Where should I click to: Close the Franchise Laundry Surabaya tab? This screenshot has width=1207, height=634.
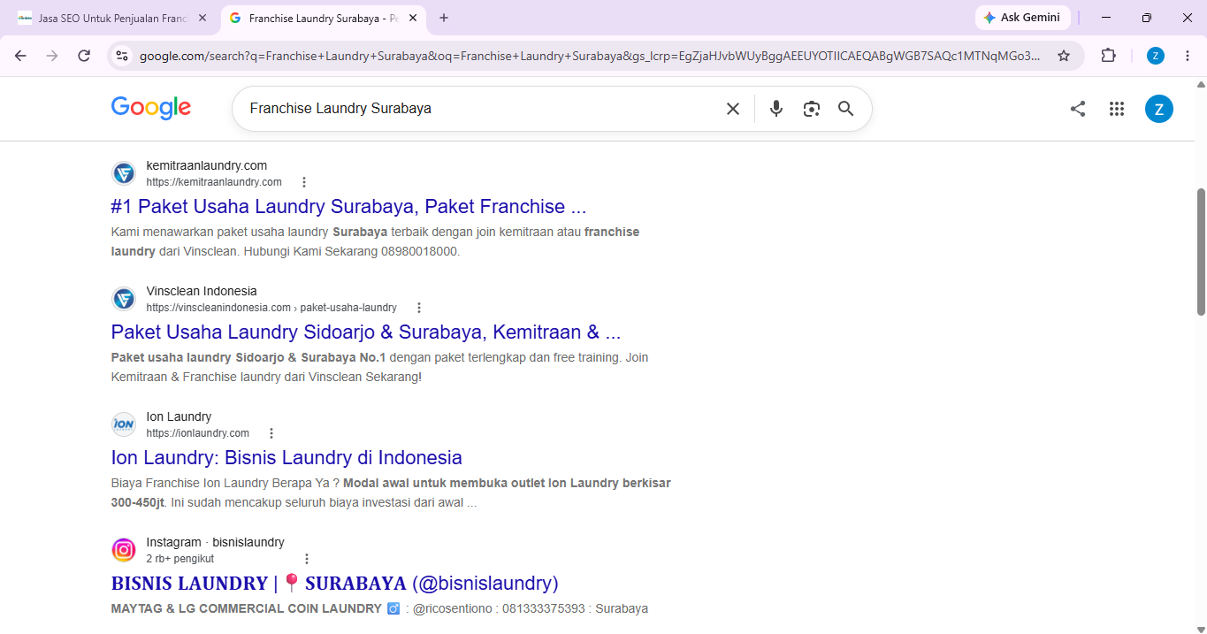[x=413, y=18]
